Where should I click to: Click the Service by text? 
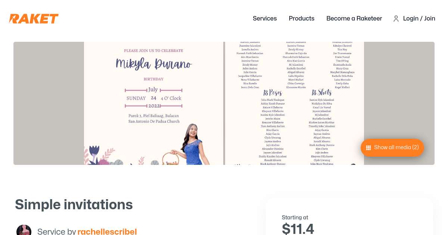pos(57,231)
